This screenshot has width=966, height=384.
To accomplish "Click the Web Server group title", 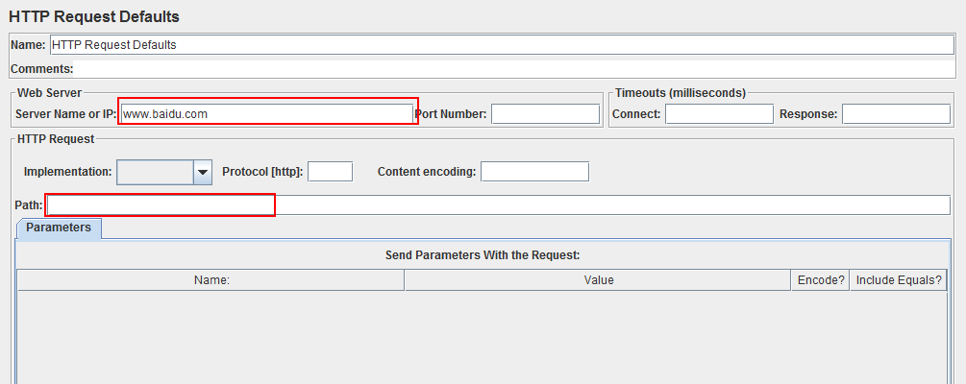I will tap(49, 93).
